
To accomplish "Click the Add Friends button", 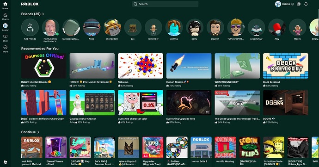I will pyautogui.click(x=30, y=27).
